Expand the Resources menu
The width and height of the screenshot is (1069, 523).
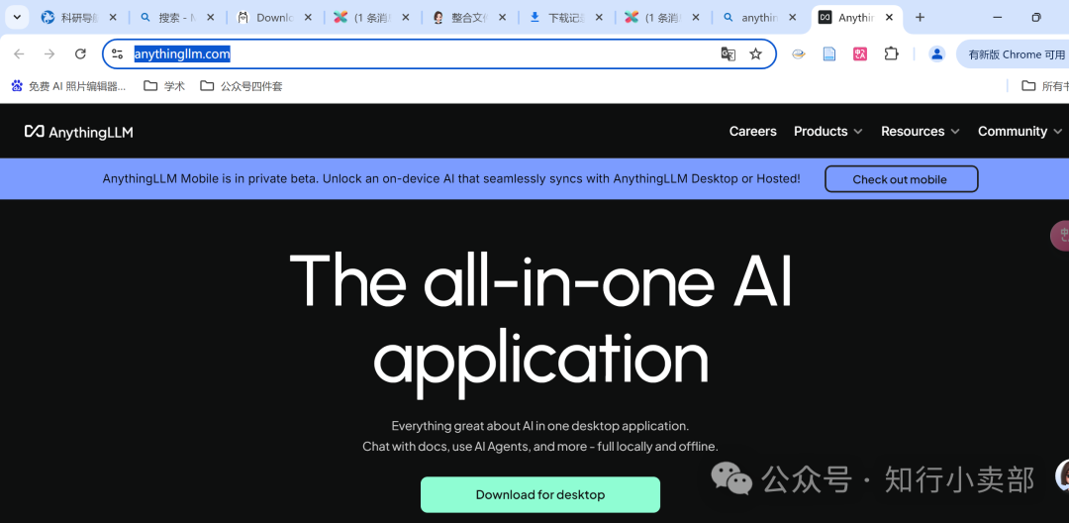pos(921,131)
